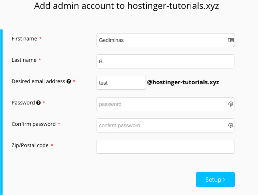258x195 pixels.
Task: Click the Password label text
Action: click(x=23, y=103)
